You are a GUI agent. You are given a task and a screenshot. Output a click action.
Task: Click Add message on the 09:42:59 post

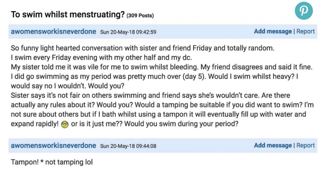click(273, 31)
